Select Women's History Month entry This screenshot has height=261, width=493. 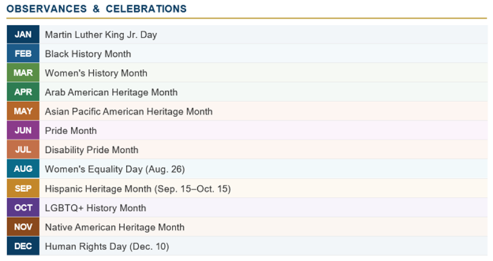click(x=96, y=73)
